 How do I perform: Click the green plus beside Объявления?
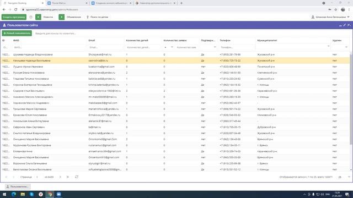(61, 17)
